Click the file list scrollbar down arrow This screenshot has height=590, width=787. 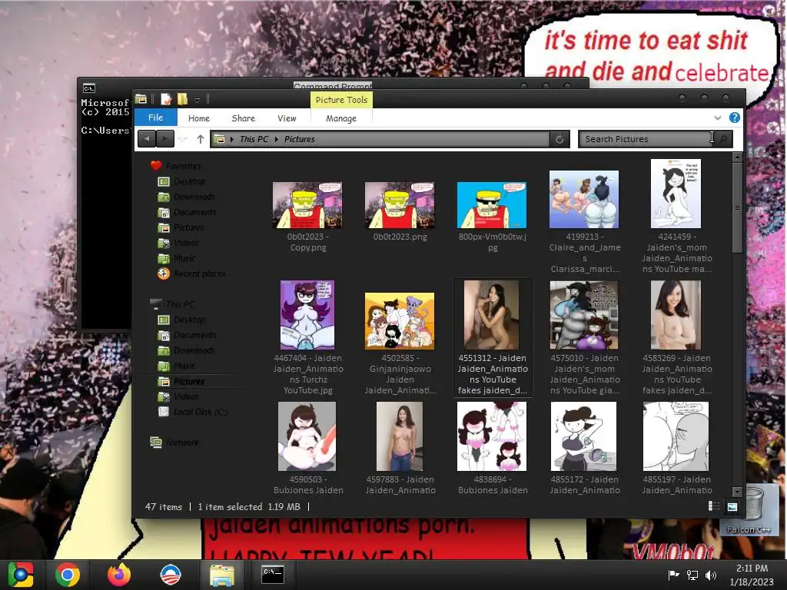pos(737,492)
